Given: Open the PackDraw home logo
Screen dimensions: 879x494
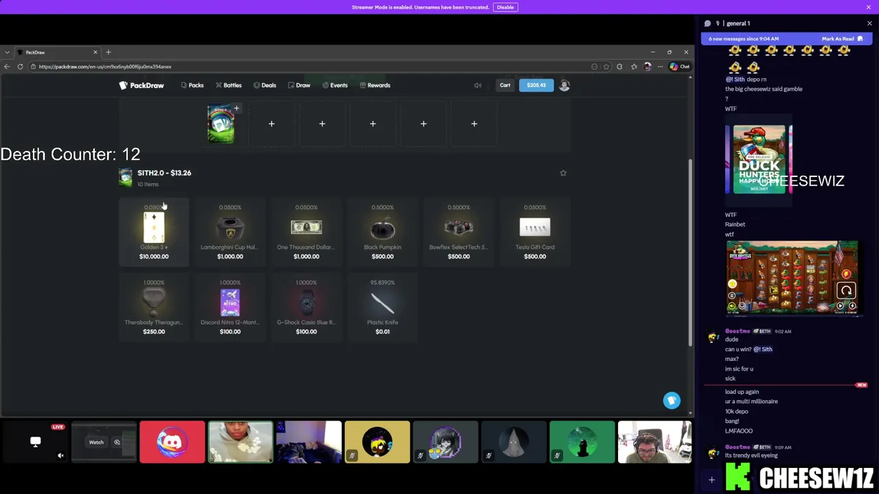Looking at the screenshot, I should click(x=141, y=85).
